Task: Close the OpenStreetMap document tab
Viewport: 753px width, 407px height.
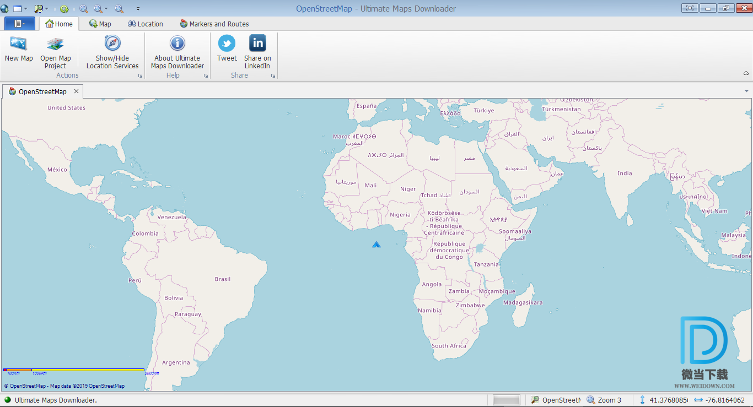Action: click(77, 91)
